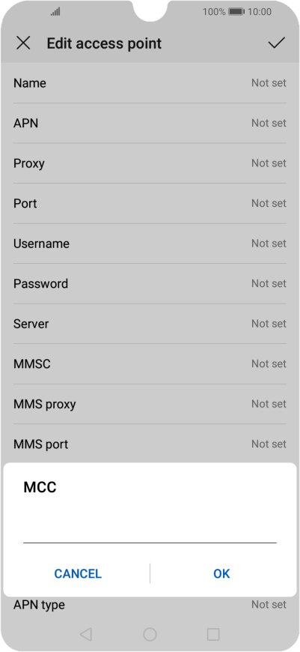This screenshot has width=300, height=652.
Task: Click CANCEL in the MCC dialog
Action: point(78,574)
